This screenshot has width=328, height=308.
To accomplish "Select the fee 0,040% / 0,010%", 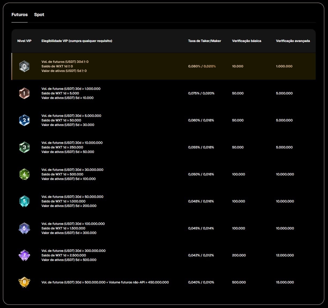I will tap(201, 282).
